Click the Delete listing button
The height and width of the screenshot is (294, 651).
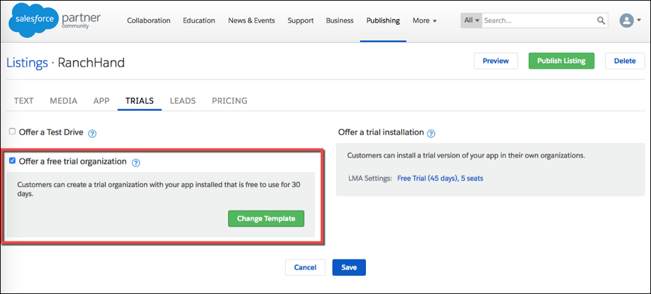click(625, 61)
